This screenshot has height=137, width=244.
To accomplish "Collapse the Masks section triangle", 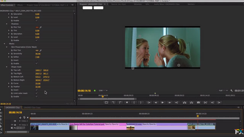I will click(5, 44).
